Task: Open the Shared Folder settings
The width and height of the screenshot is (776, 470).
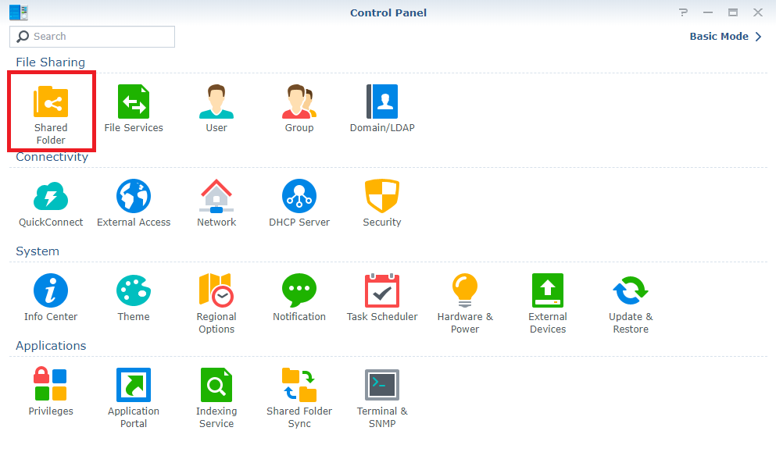Action: 51,103
